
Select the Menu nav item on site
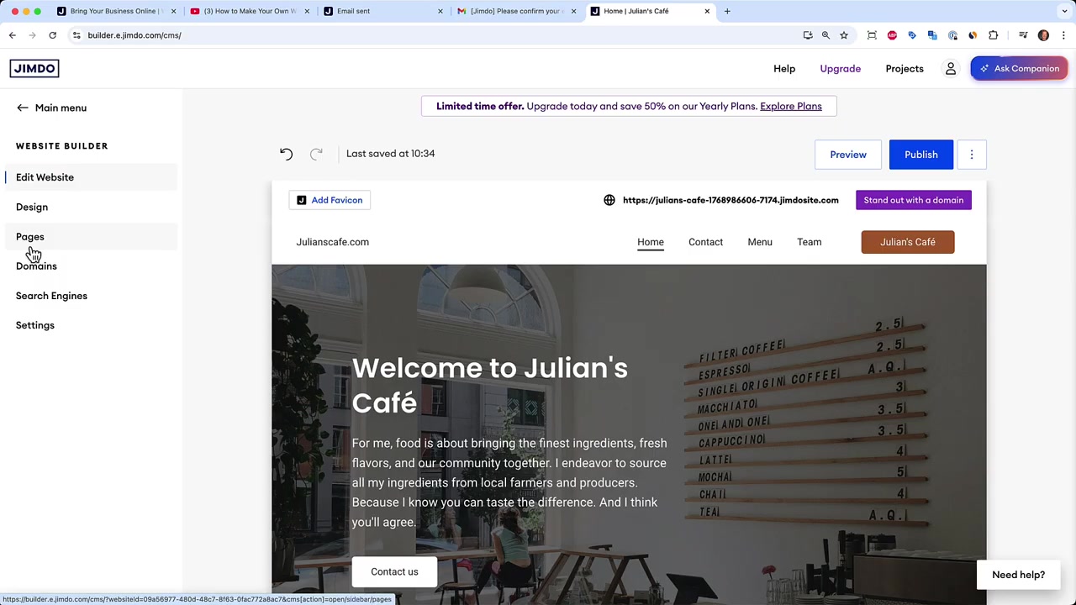(760, 242)
